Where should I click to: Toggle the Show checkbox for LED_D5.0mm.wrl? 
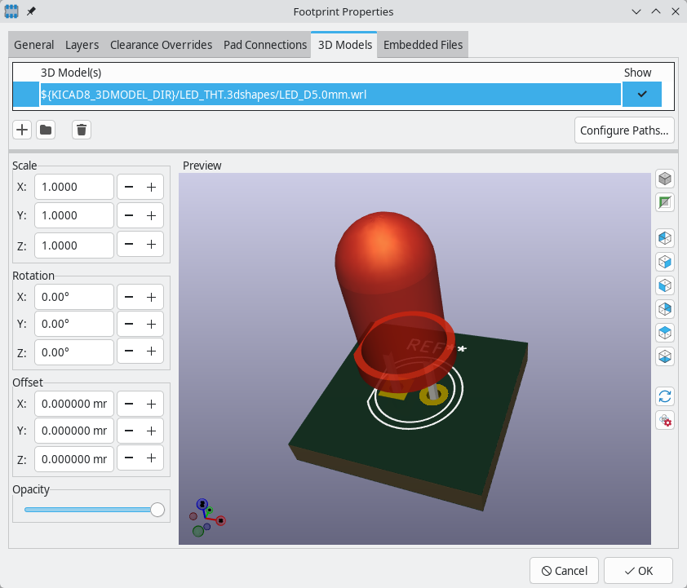coord(642,94)
